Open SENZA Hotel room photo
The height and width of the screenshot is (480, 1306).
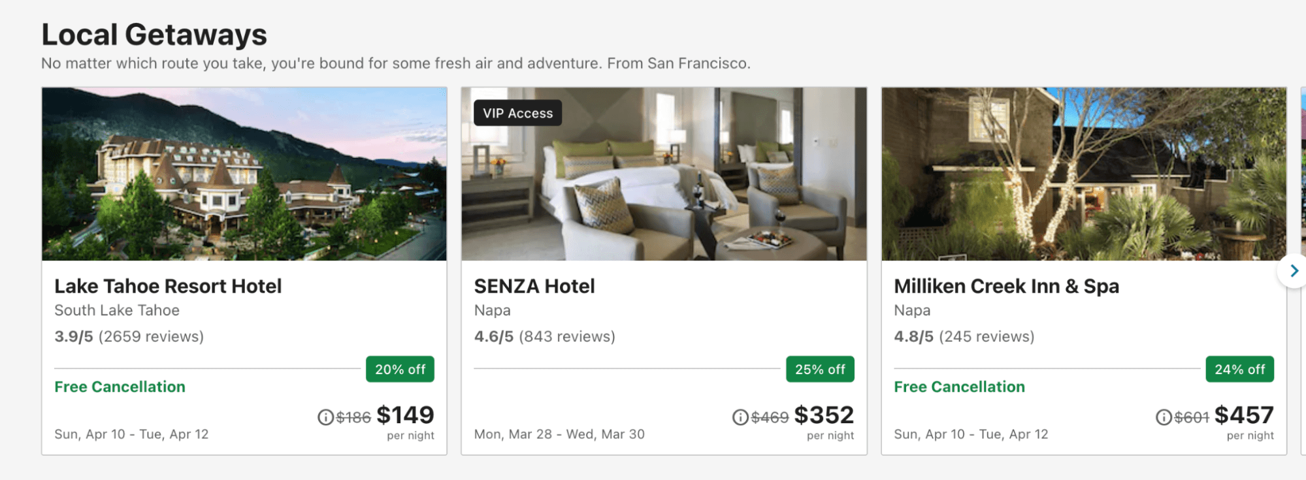tap(664, 174)
